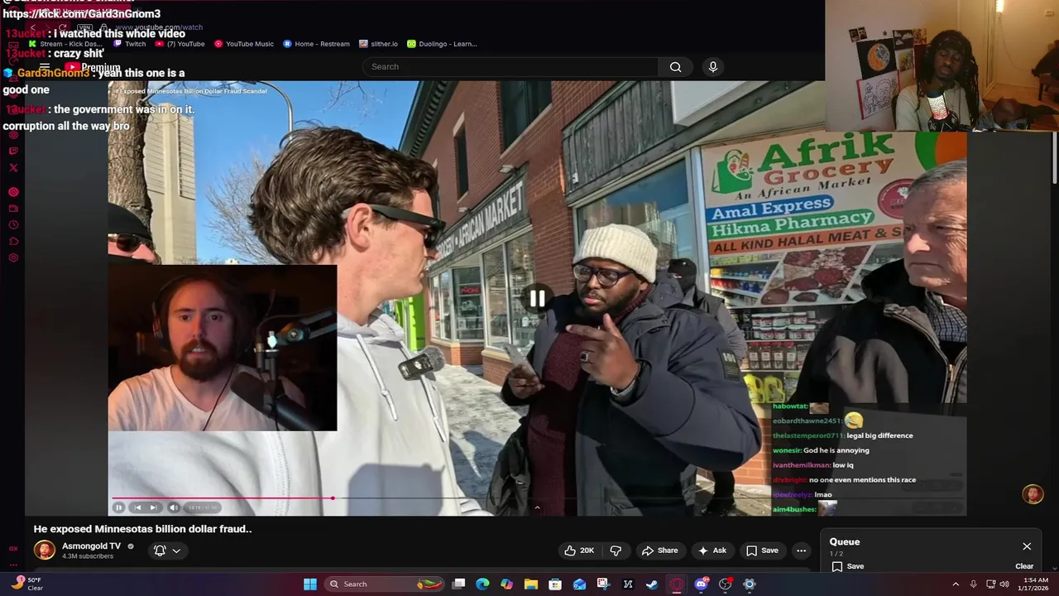Open the Twitch bookmark
The height and width of the screenshot is (596, 1059).
130,44
